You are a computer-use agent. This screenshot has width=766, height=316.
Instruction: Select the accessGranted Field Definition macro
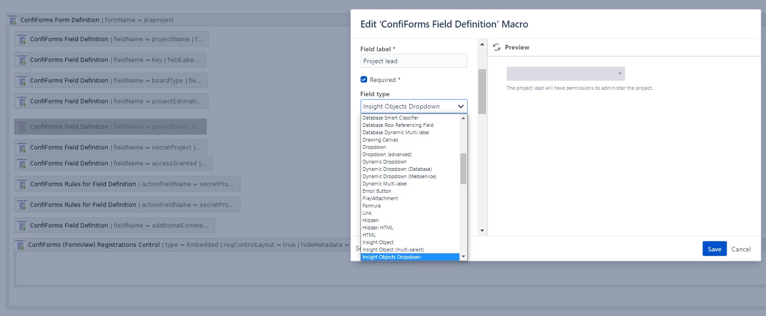tap(114, 163)
